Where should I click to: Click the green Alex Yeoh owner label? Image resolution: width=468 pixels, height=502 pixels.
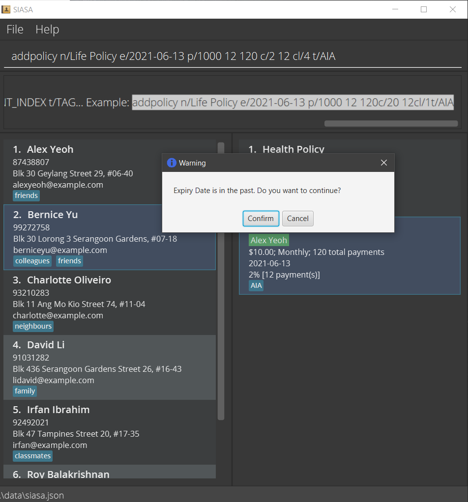[x=269, y=240]
